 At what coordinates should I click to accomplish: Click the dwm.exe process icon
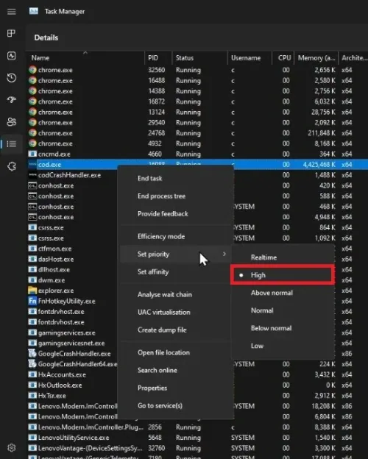tap(32, 280)
